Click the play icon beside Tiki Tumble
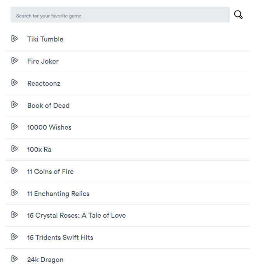 point(14,38)
